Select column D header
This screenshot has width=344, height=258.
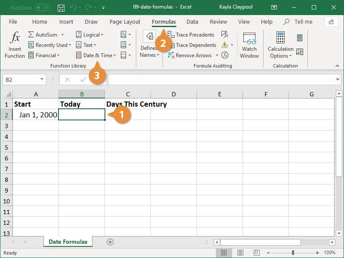click(x=174, y=94)
